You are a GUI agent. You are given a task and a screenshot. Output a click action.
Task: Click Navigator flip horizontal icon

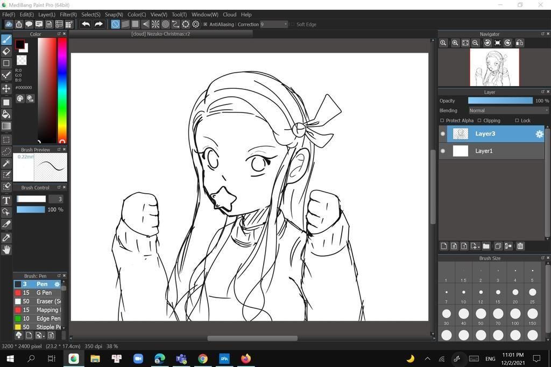tap(519, 43)
